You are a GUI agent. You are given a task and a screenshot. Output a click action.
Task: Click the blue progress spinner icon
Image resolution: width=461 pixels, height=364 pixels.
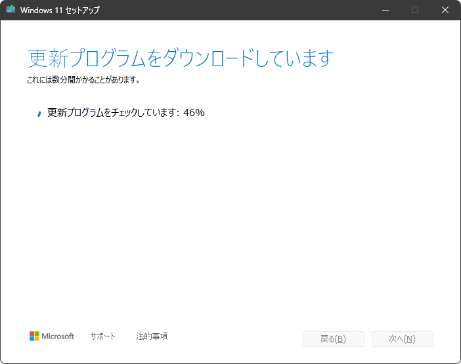coord(39,113)
